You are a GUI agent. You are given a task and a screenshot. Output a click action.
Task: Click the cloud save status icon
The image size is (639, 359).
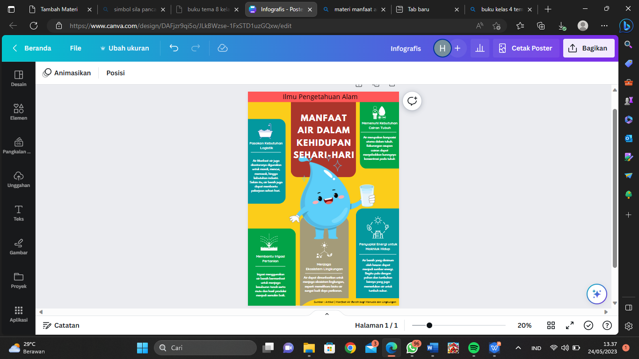223,48
